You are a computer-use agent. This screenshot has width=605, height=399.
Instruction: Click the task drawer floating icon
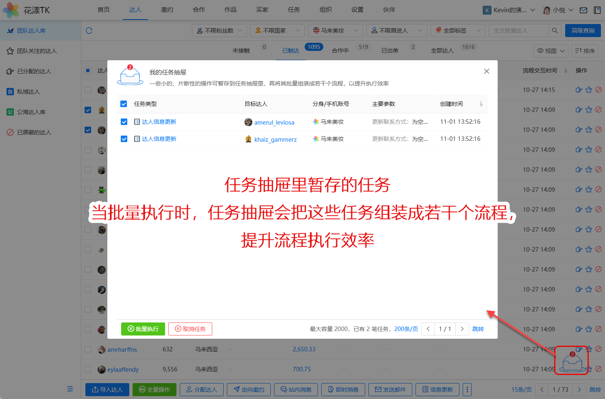click(x=572, y=361)
